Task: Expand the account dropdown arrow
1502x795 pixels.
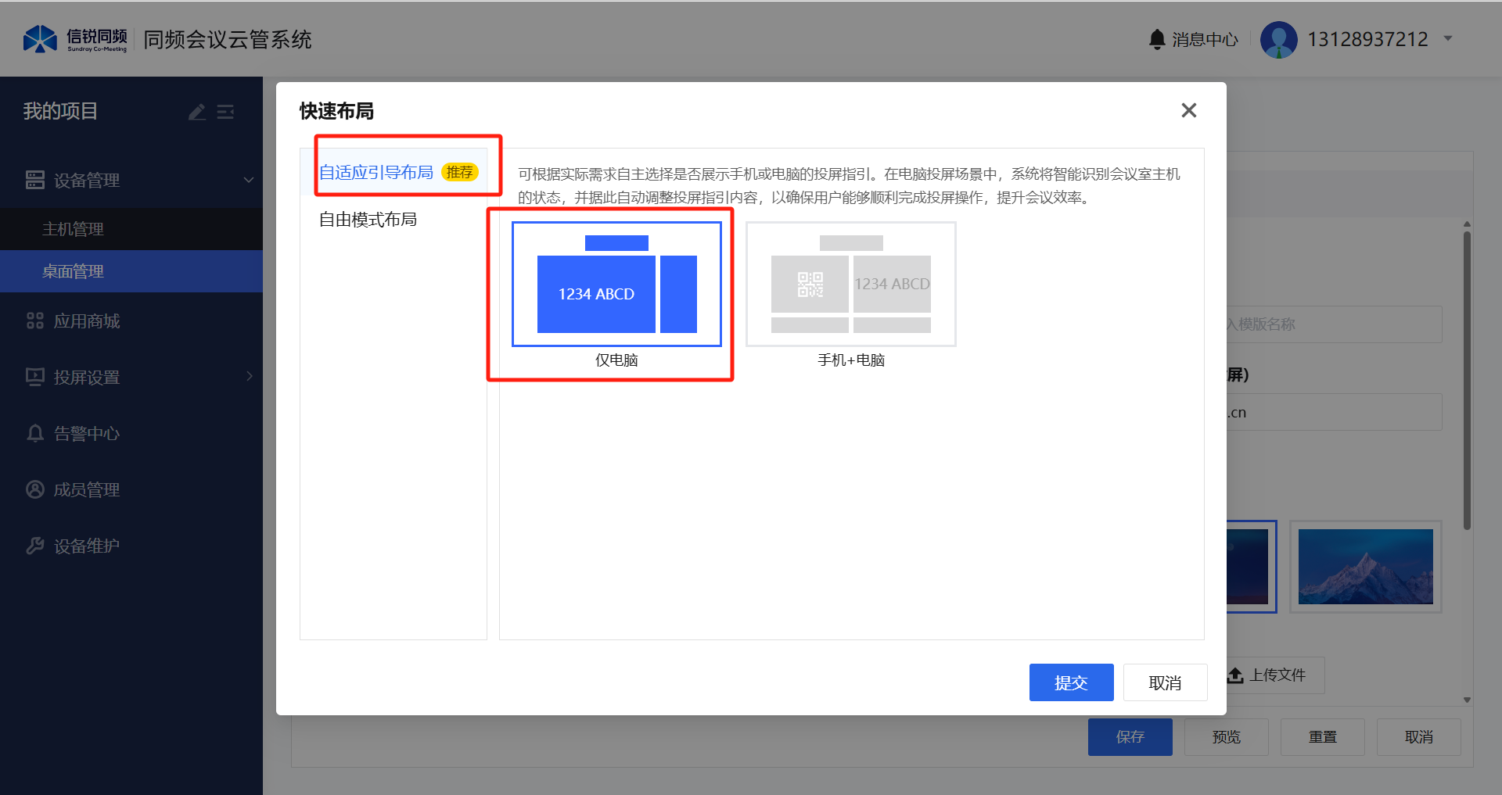Action: 1448,38
